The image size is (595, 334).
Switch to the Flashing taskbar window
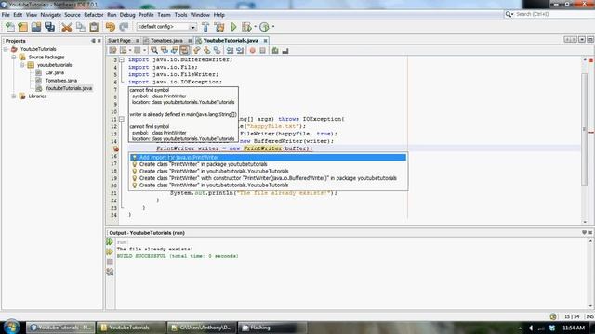[x=271, y=328]
